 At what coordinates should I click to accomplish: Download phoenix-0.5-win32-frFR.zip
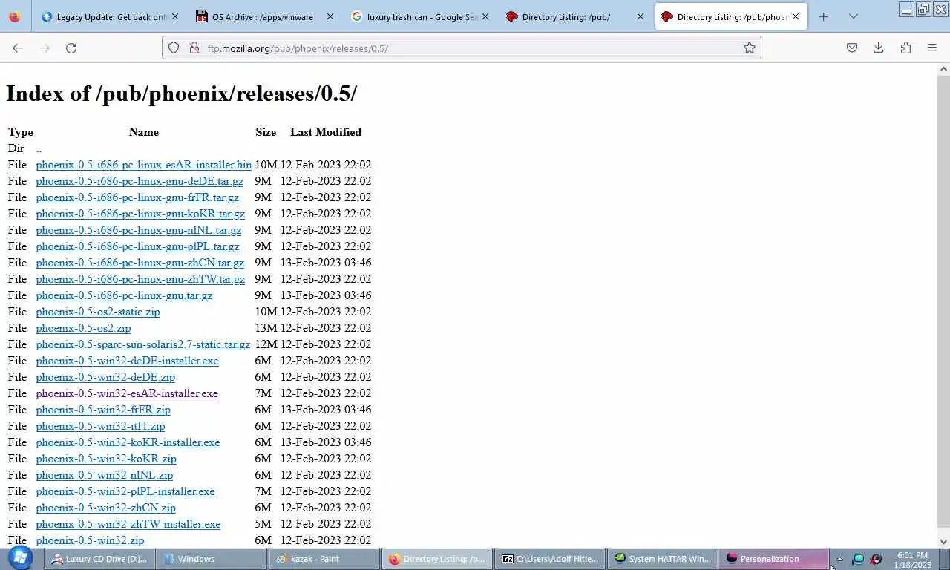click(103, 410)
